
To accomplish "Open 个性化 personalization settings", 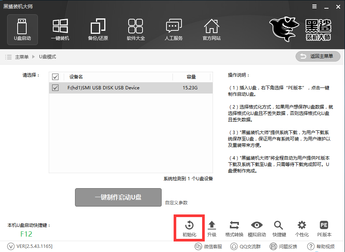I will click(301, 228).
